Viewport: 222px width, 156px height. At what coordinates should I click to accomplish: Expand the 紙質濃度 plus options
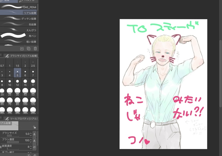click(1, 147)
